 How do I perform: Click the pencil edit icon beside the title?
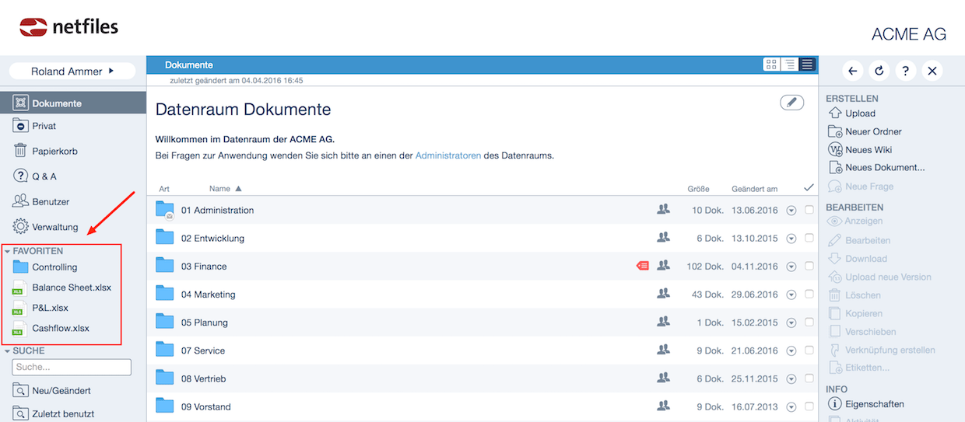coord(791,103)
